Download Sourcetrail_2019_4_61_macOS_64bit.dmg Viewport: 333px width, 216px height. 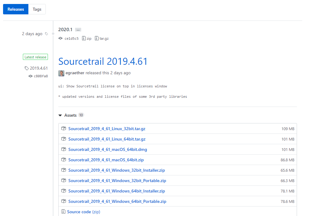pyautogui.click(x=108, y=149)
